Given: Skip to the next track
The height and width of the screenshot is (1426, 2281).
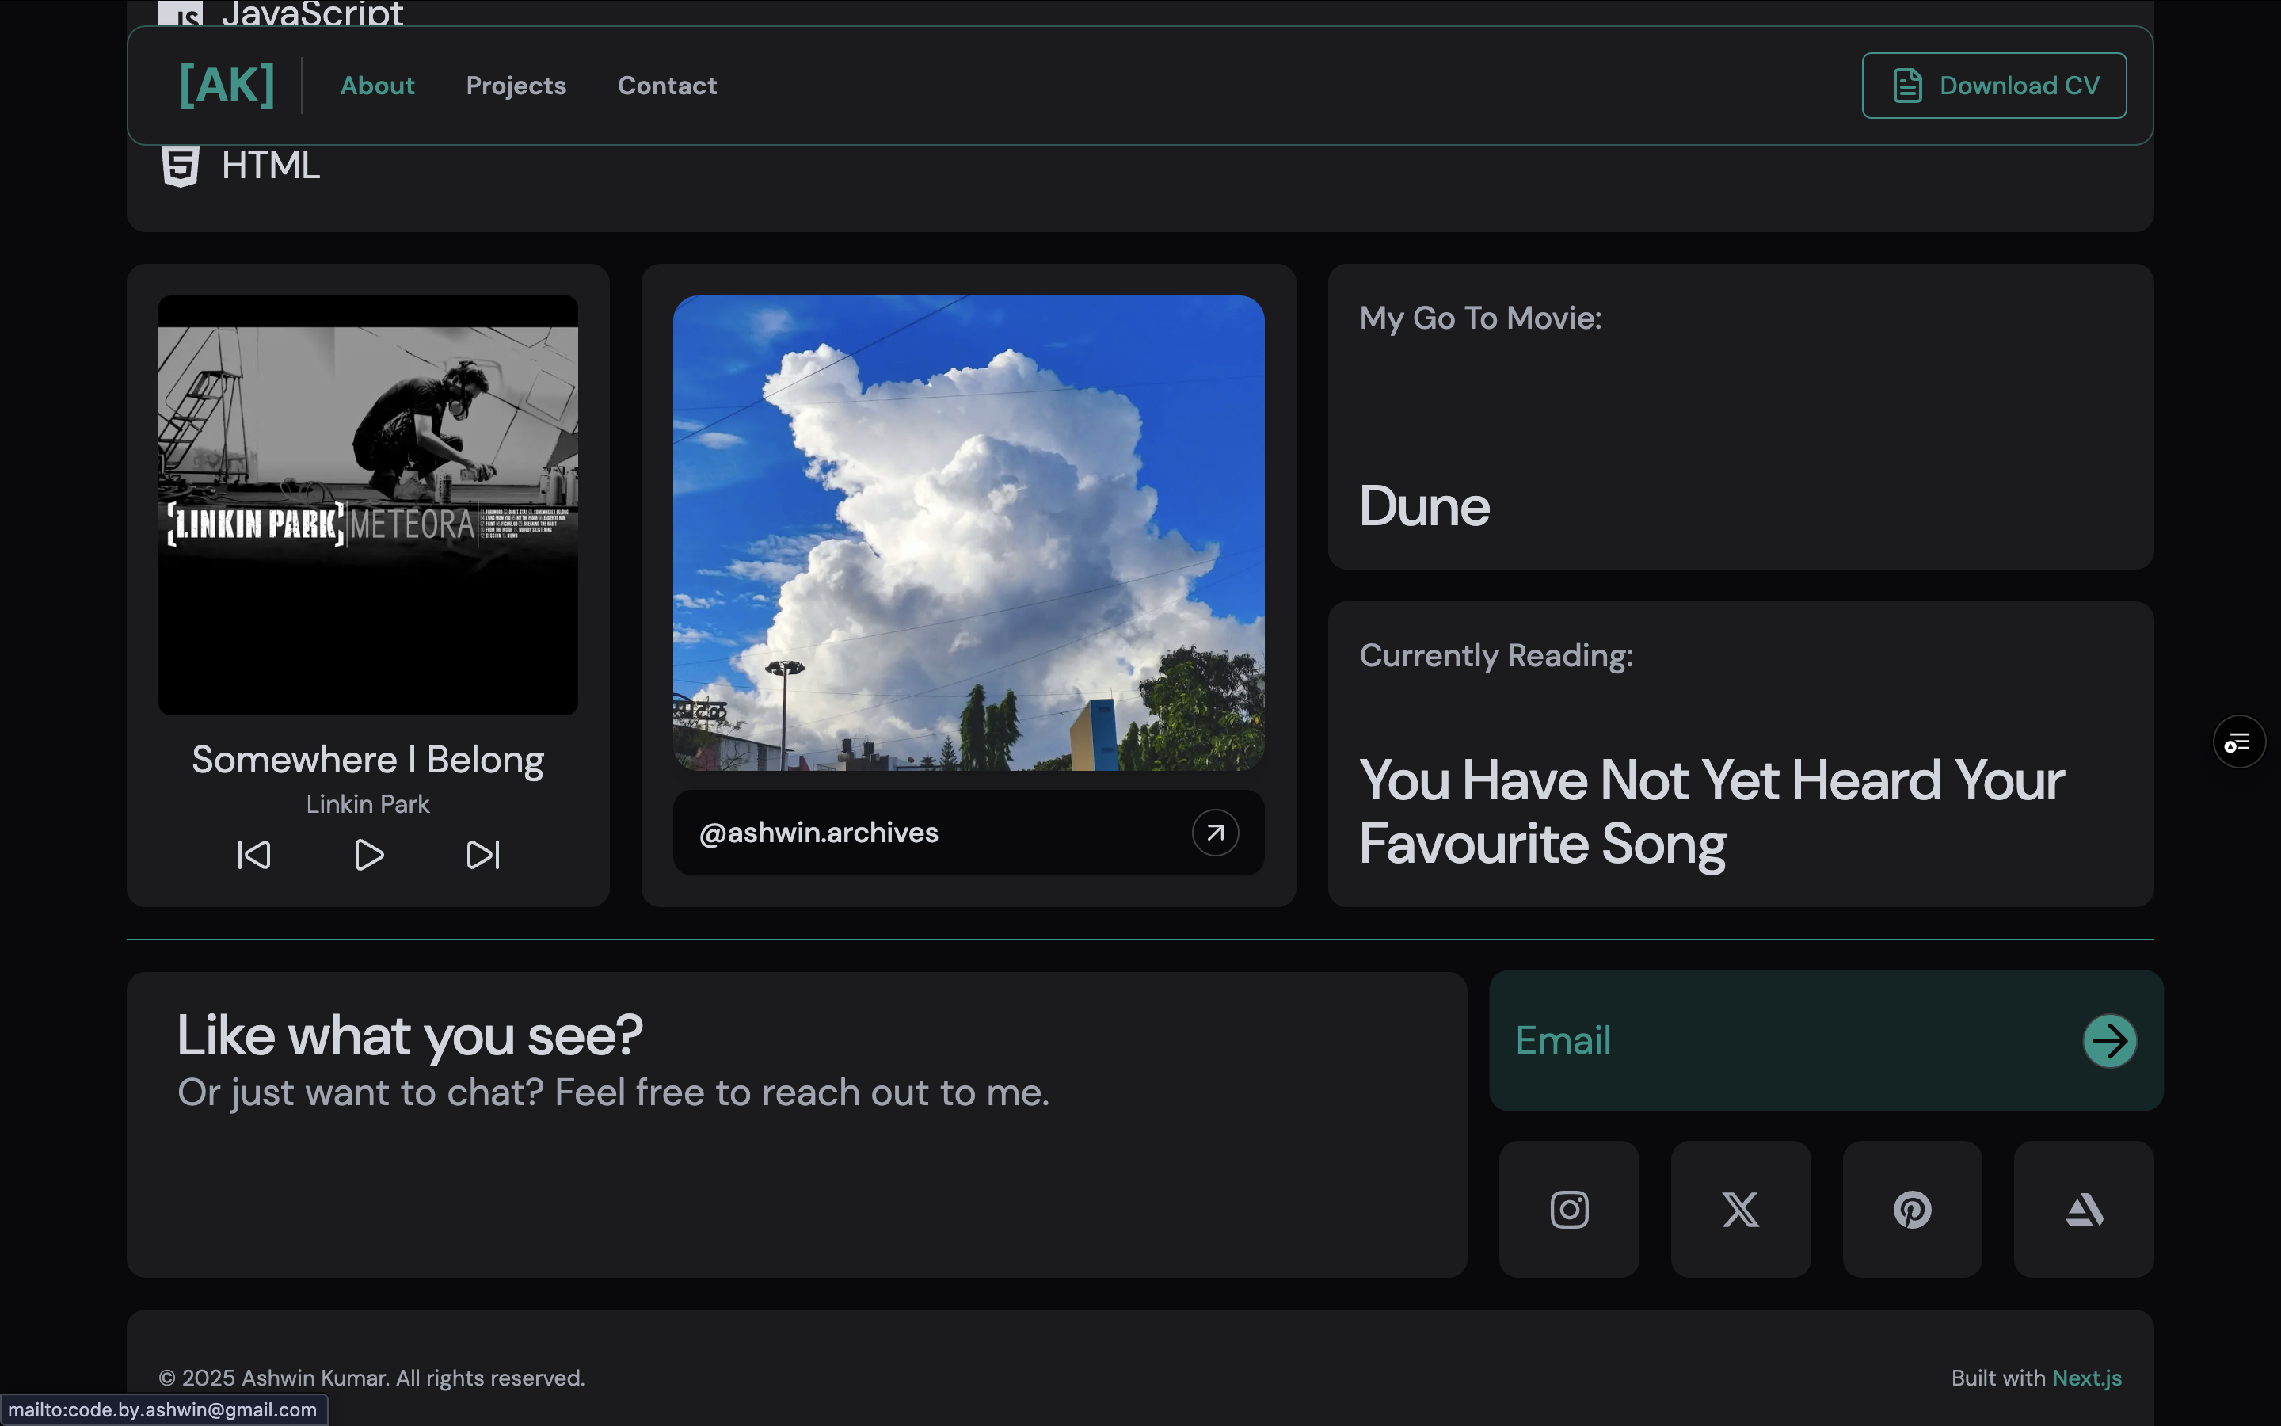Looking at the screenshot, I should pyautogui.click(x=484, y=856).
